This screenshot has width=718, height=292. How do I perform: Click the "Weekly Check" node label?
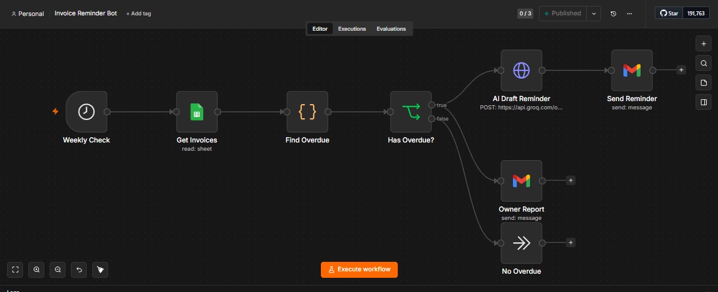tap(86, 140)
